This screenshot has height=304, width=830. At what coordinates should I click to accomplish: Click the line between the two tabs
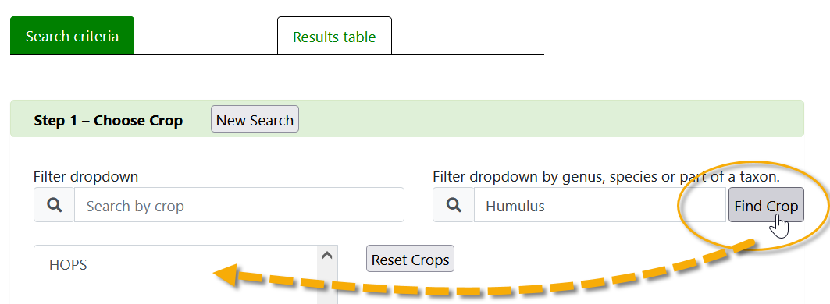205,54
